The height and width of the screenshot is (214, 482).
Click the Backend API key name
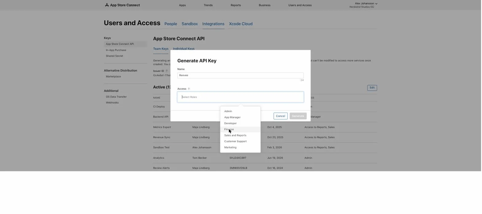point(160,117)
